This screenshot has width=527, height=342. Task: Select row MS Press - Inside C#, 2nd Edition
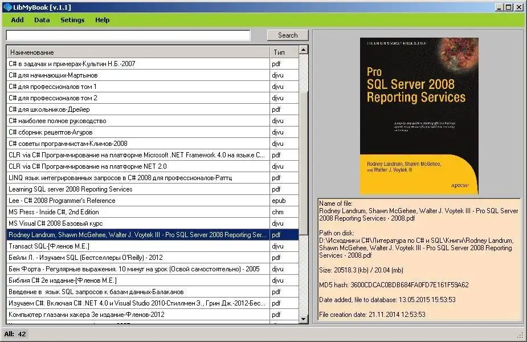(153, 212)
